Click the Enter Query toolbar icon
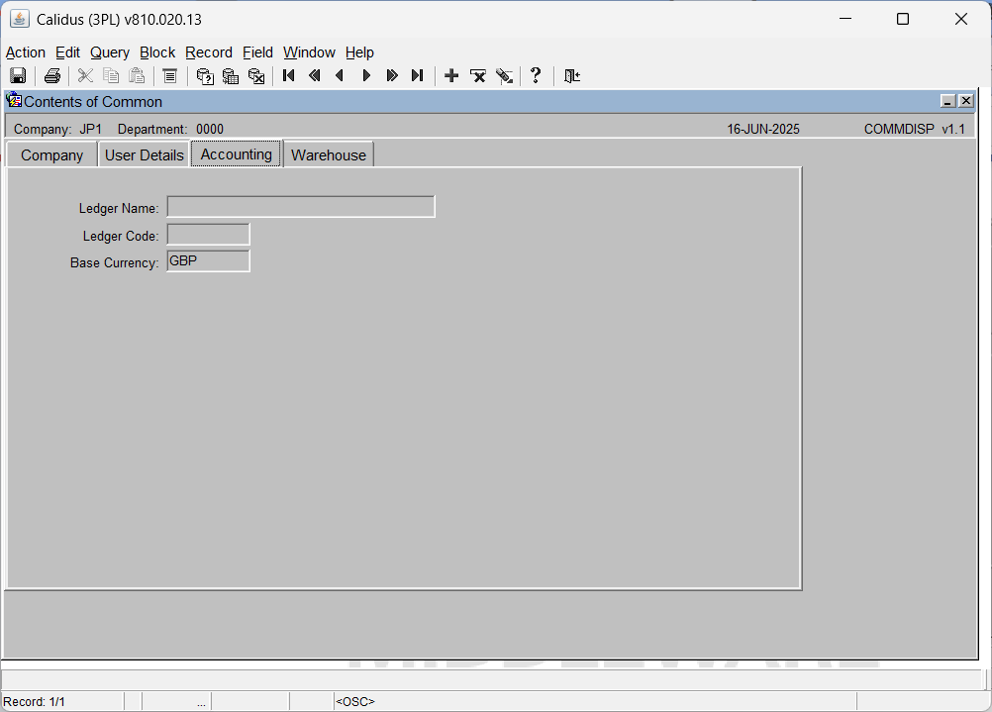This screenshot has width=992, height=712. (x=205, y=76)
